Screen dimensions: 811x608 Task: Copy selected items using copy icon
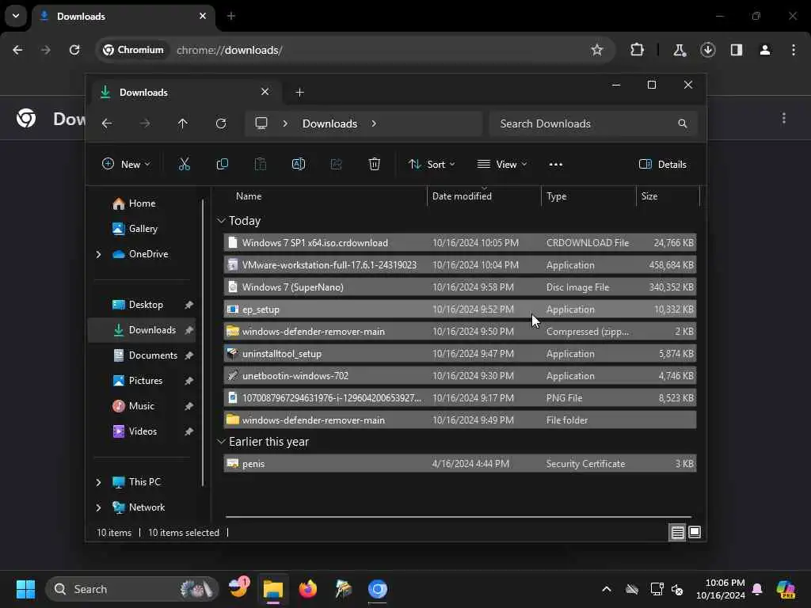(223, 165)
